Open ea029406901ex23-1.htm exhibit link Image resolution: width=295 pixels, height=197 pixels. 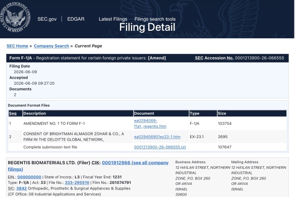click(x=157, y=137)
